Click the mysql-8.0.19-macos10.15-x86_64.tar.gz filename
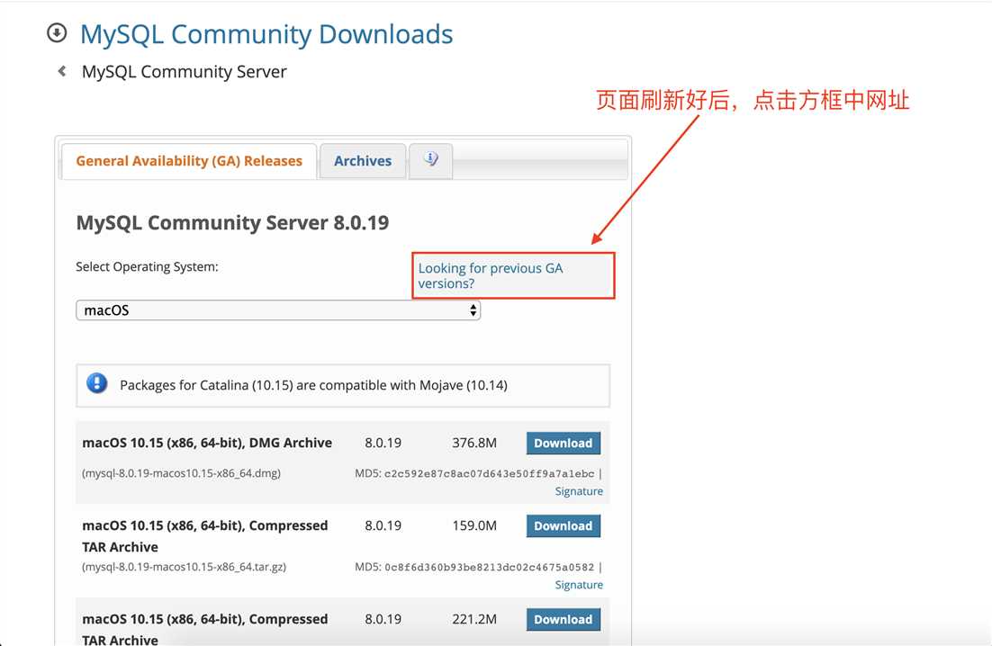The image size is (992, 646). click(x=185, y=567)
